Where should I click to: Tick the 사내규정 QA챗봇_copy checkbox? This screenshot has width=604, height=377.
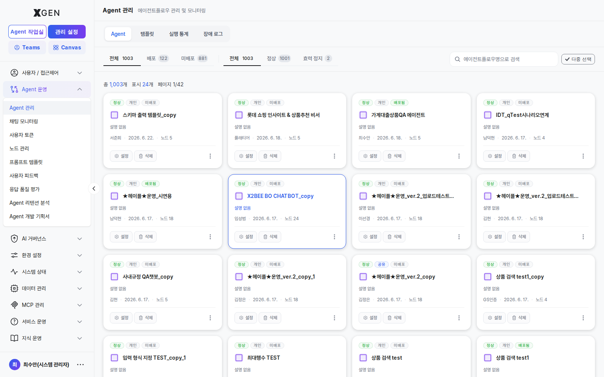pyautogui.click(x=114, y=277)
